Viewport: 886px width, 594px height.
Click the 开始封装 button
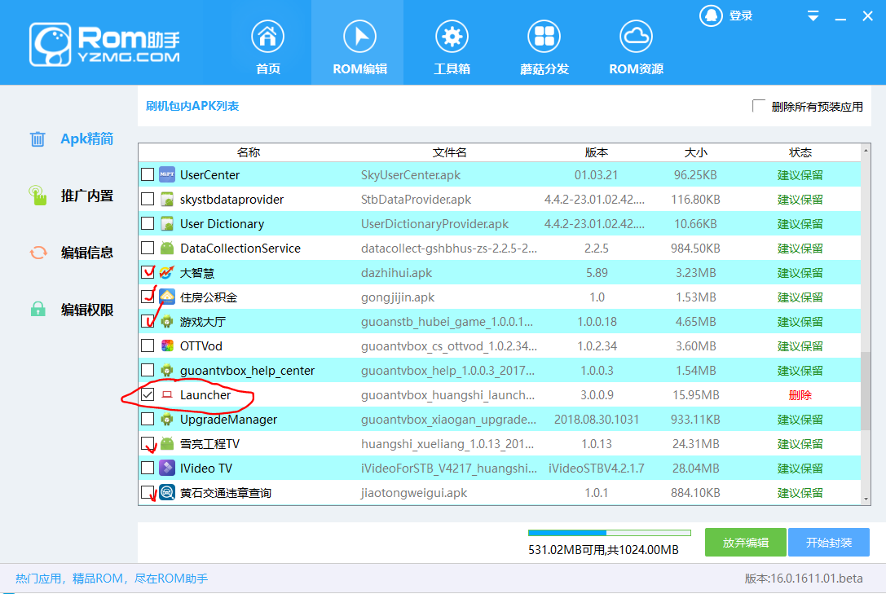(828, 543)
